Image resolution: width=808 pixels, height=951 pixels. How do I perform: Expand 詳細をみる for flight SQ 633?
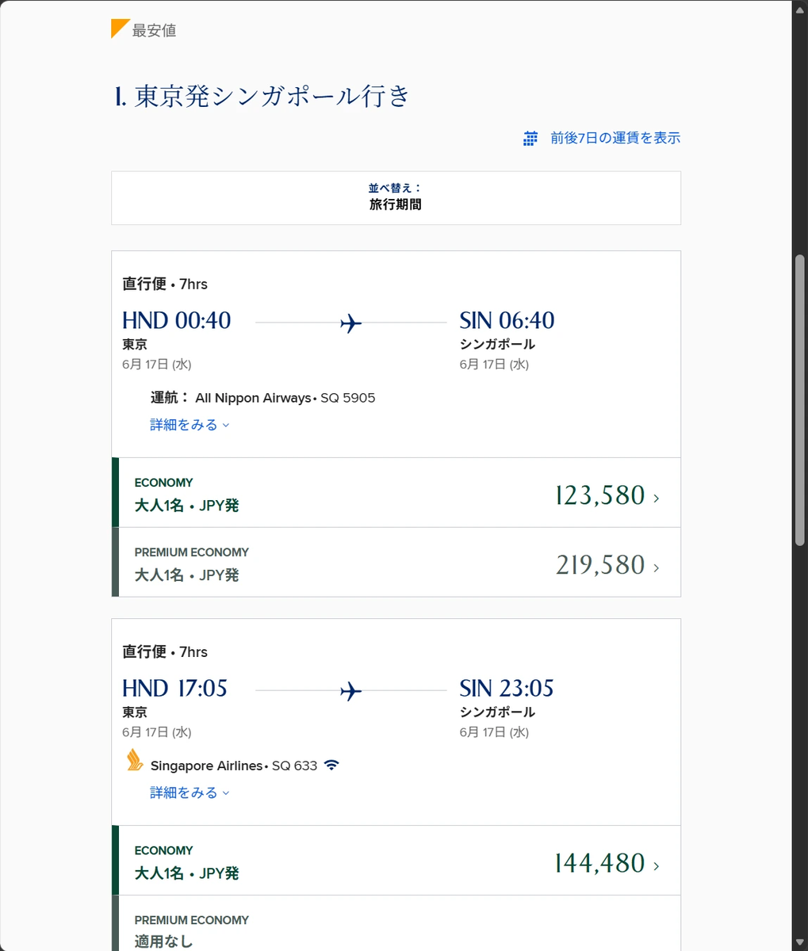[x=190, y=792]
